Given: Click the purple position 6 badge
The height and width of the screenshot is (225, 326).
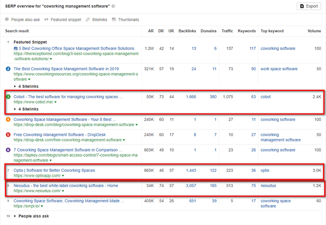Looking at the screenshot, I should (x=8, y=150).
